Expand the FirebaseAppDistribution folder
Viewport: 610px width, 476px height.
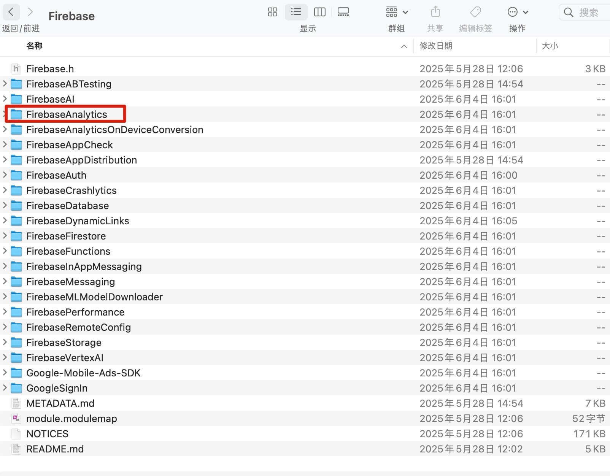tap(5, 160)
